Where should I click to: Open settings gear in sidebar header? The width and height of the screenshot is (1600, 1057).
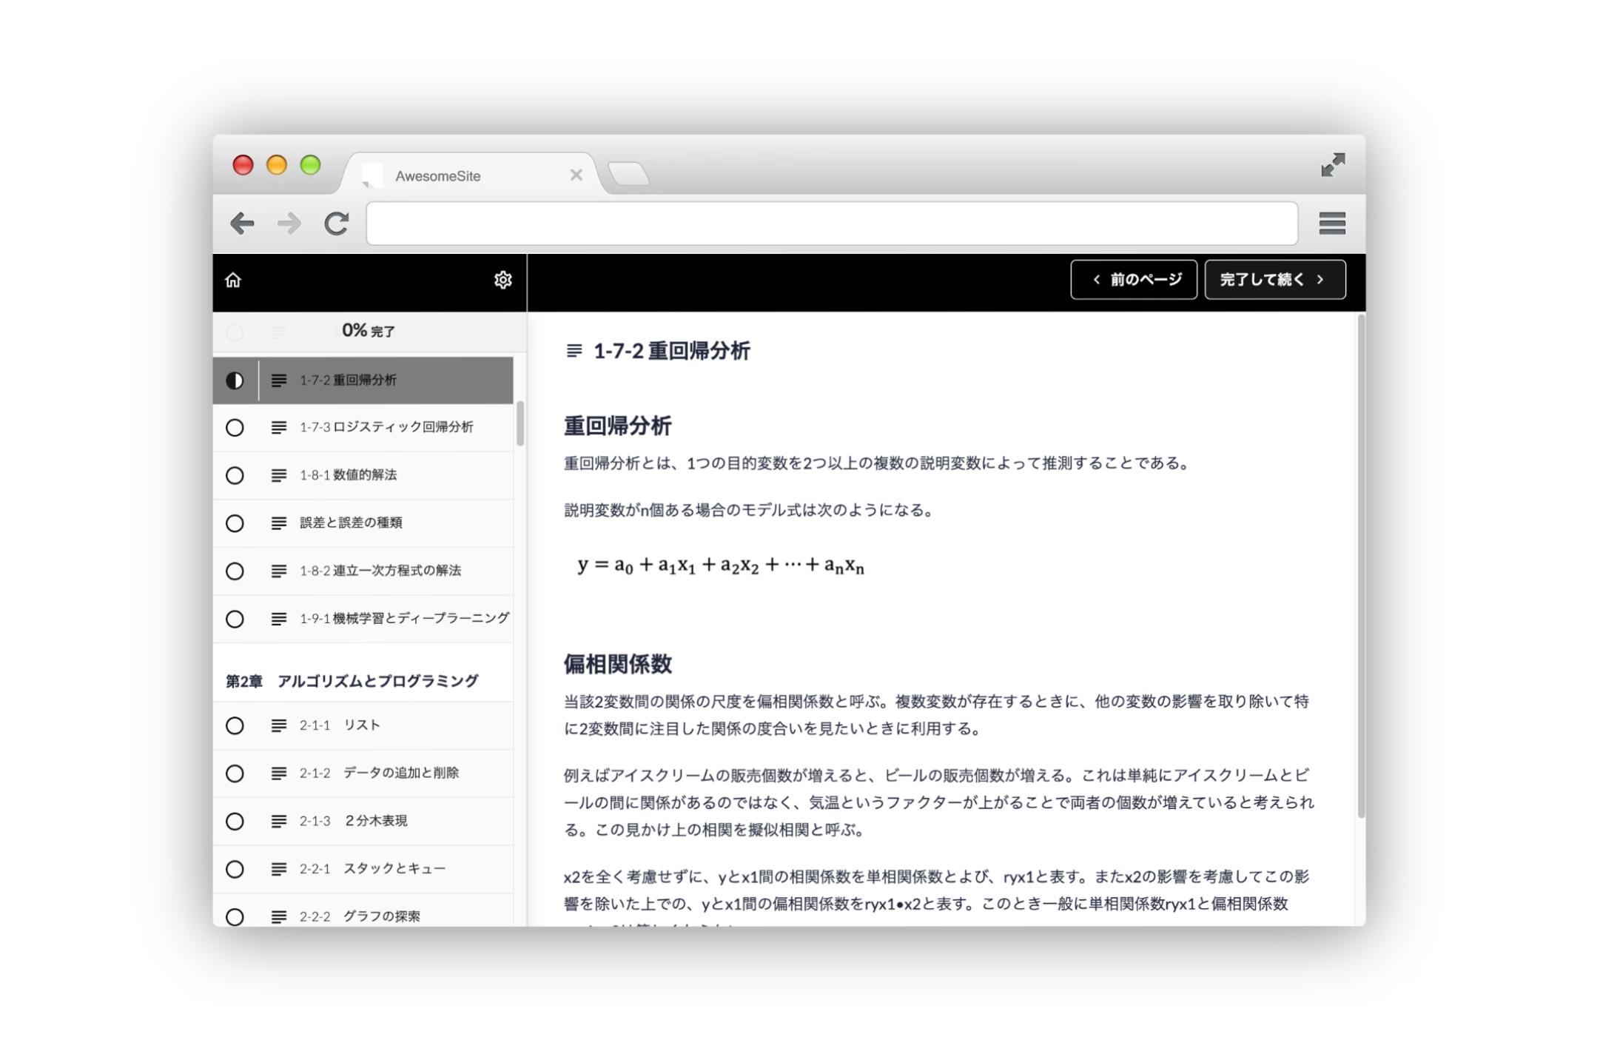pyautogui.click(x=502, y=280)
